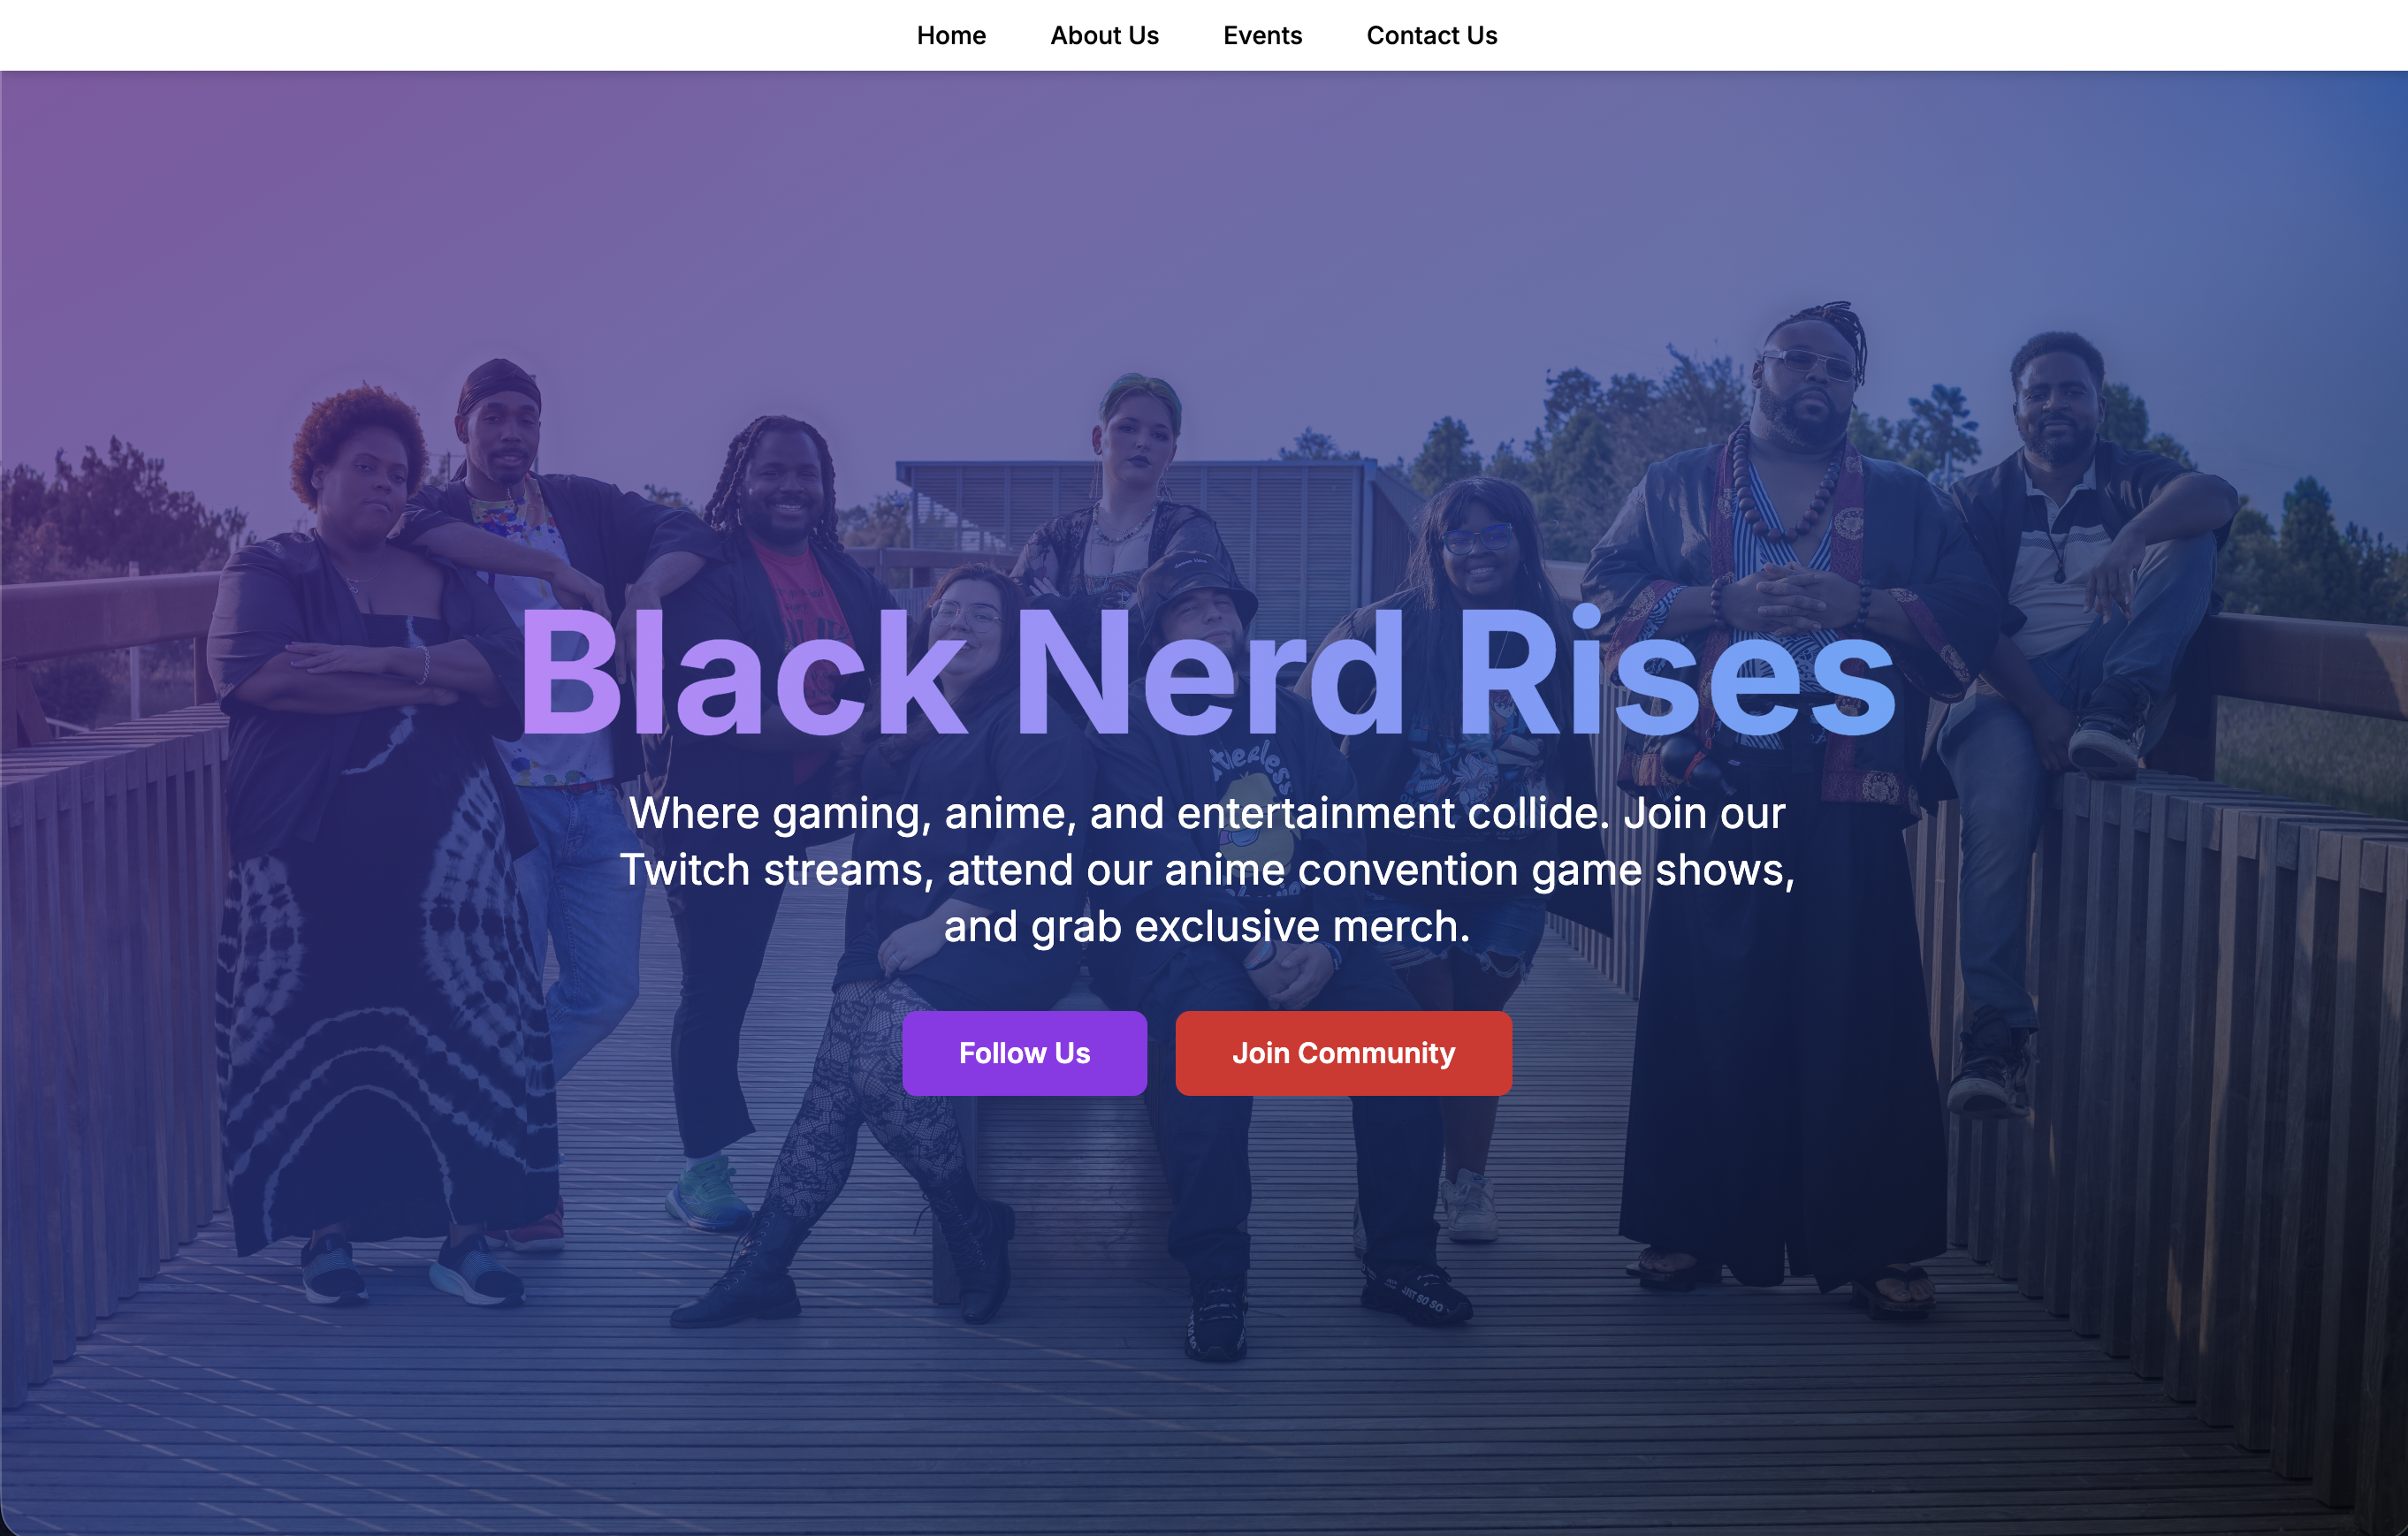The width and height of the screenshot is (2408, 1536).
Task: Go to the About Us page
Action: point(1104,35)
